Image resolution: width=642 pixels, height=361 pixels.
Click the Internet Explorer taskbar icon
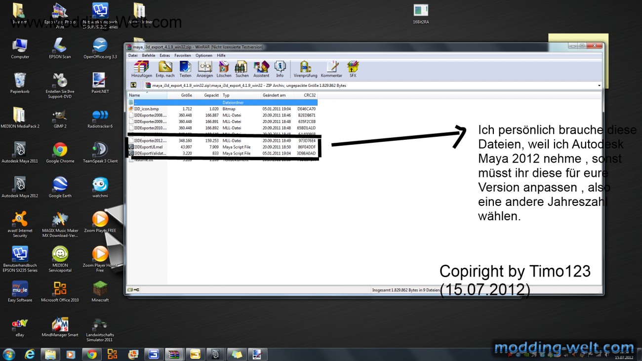point(30,354)
